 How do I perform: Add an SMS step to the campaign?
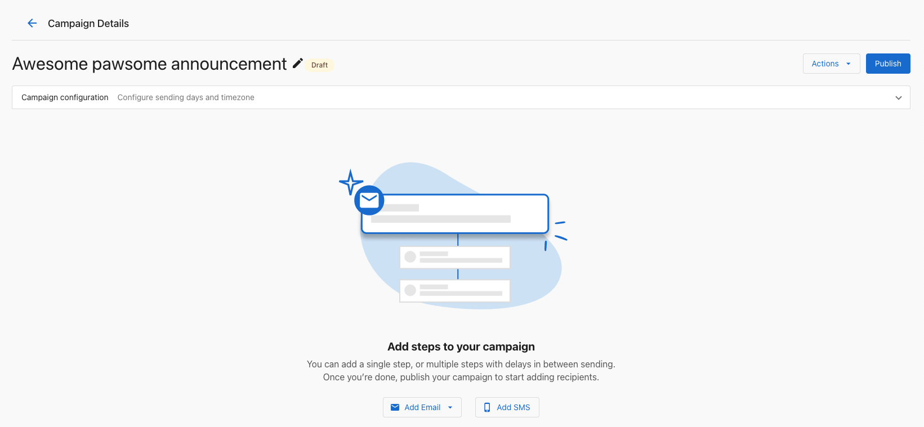click(507, 407)
